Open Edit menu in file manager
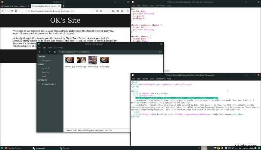This screenshot has width=261, height=150. coord(44,48)
